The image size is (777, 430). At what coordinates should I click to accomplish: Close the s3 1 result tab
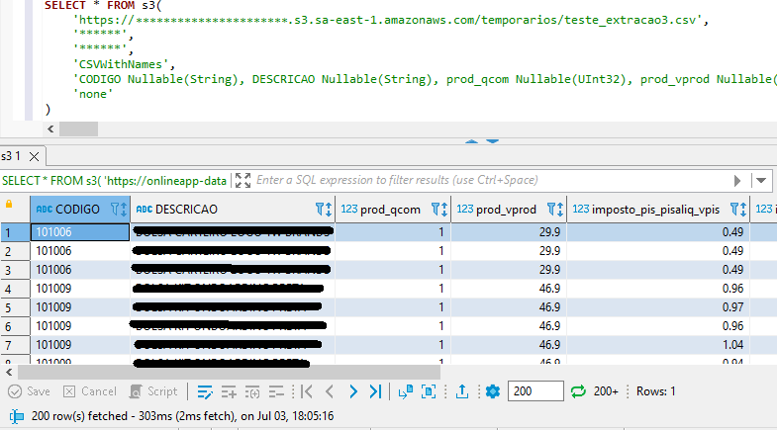(34, 156)
